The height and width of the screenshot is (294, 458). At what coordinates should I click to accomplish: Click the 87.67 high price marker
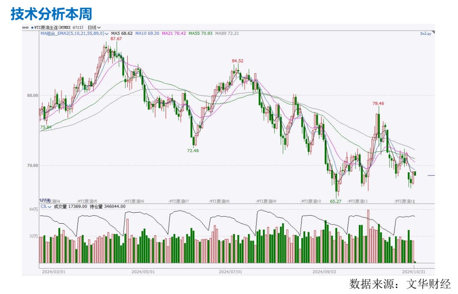[x=116, y=39]
